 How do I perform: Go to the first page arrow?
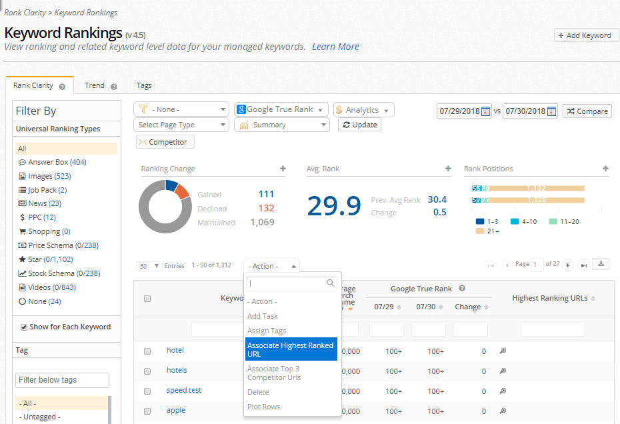tap(491, 265)
